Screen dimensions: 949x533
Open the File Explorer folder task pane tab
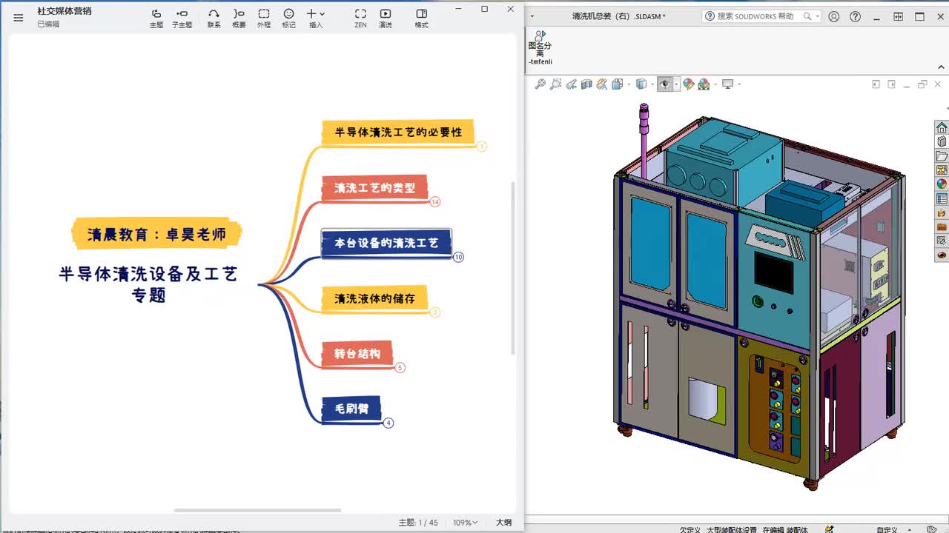pos(942,156)
